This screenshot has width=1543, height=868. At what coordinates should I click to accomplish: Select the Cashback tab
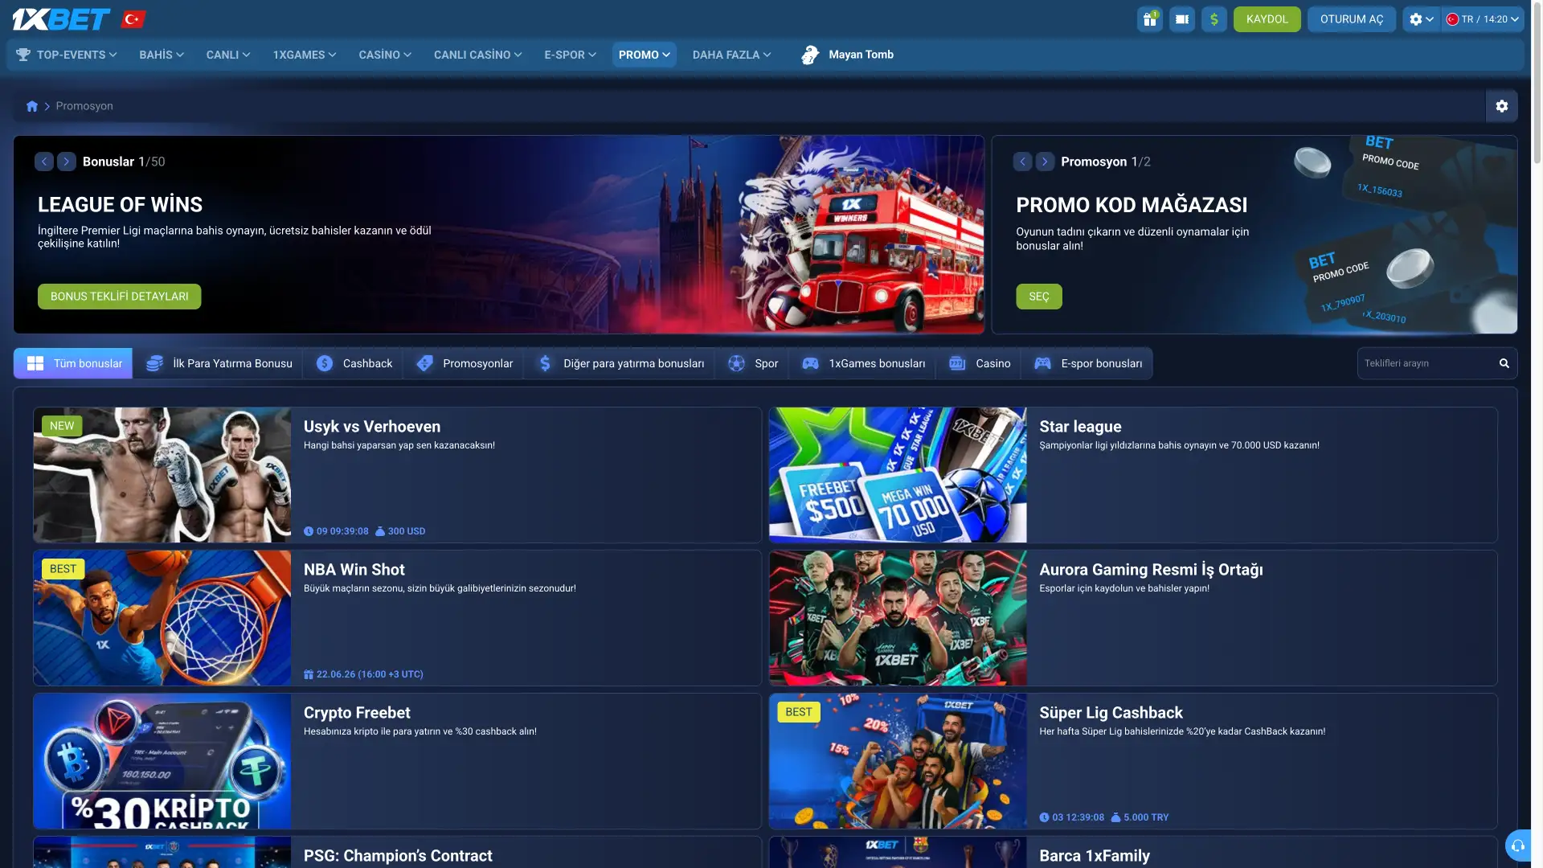pos(354,363)
